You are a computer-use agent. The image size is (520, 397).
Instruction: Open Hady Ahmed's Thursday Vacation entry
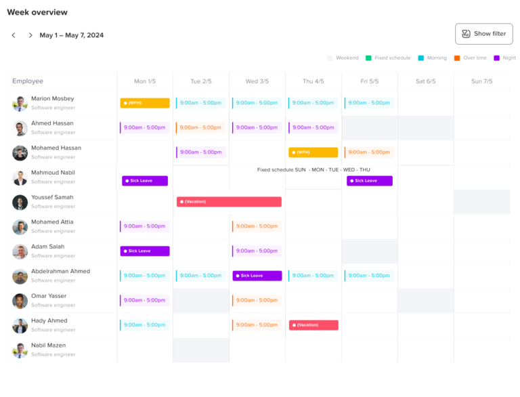(313, 325)
